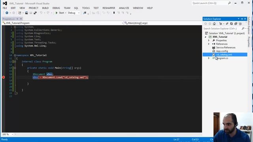
Task: Click the Save toolbar icon
Action: coord(31,13)
